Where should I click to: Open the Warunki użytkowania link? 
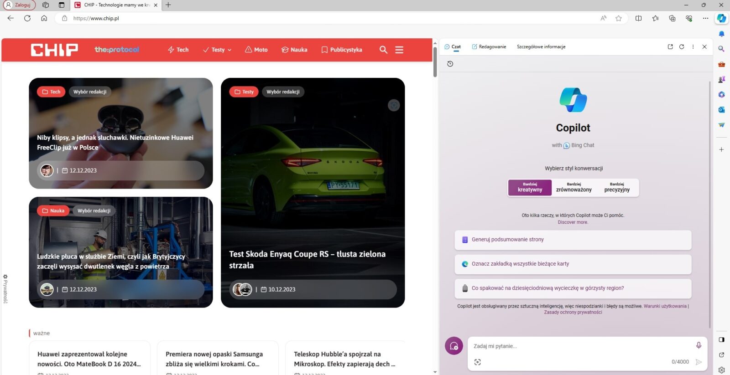click(x=665, y=306)
